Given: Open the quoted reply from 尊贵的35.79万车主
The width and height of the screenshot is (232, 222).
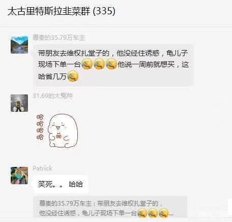Looking at the screenshot, I should point(110,207).
